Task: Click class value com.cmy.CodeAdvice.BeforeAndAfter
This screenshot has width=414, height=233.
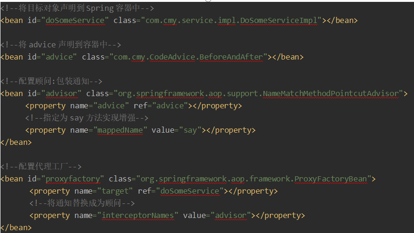Action: pyautogui.click(x=188, y=57)
